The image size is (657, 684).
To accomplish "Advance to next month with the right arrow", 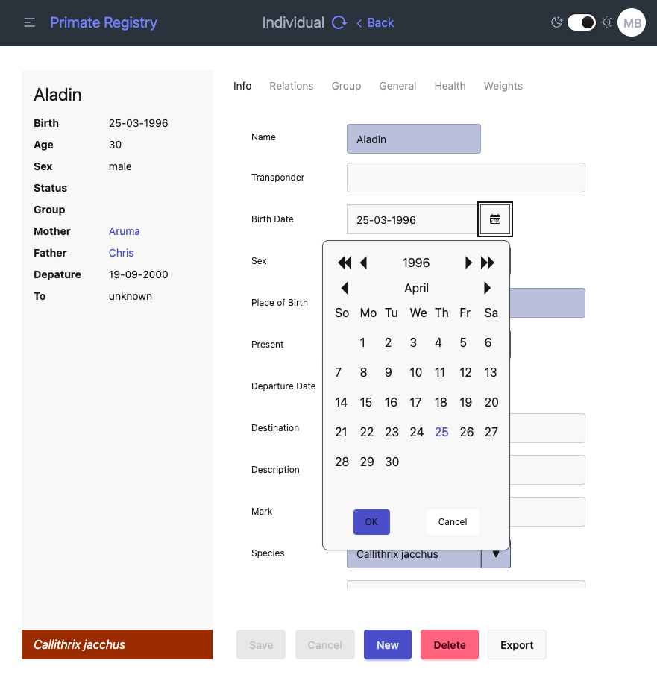I will pos(487,288).
